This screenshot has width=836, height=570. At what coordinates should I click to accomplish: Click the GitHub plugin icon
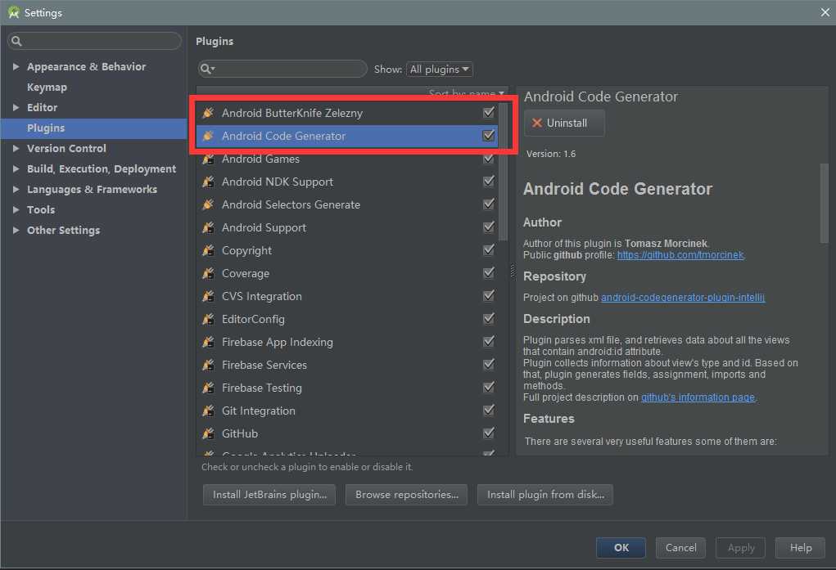(208, 433)
